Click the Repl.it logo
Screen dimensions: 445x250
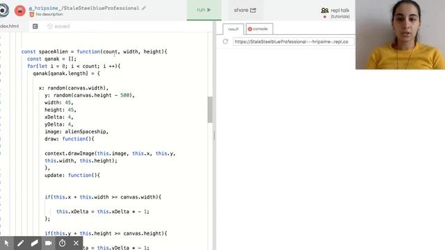click(x=4, y=10)
